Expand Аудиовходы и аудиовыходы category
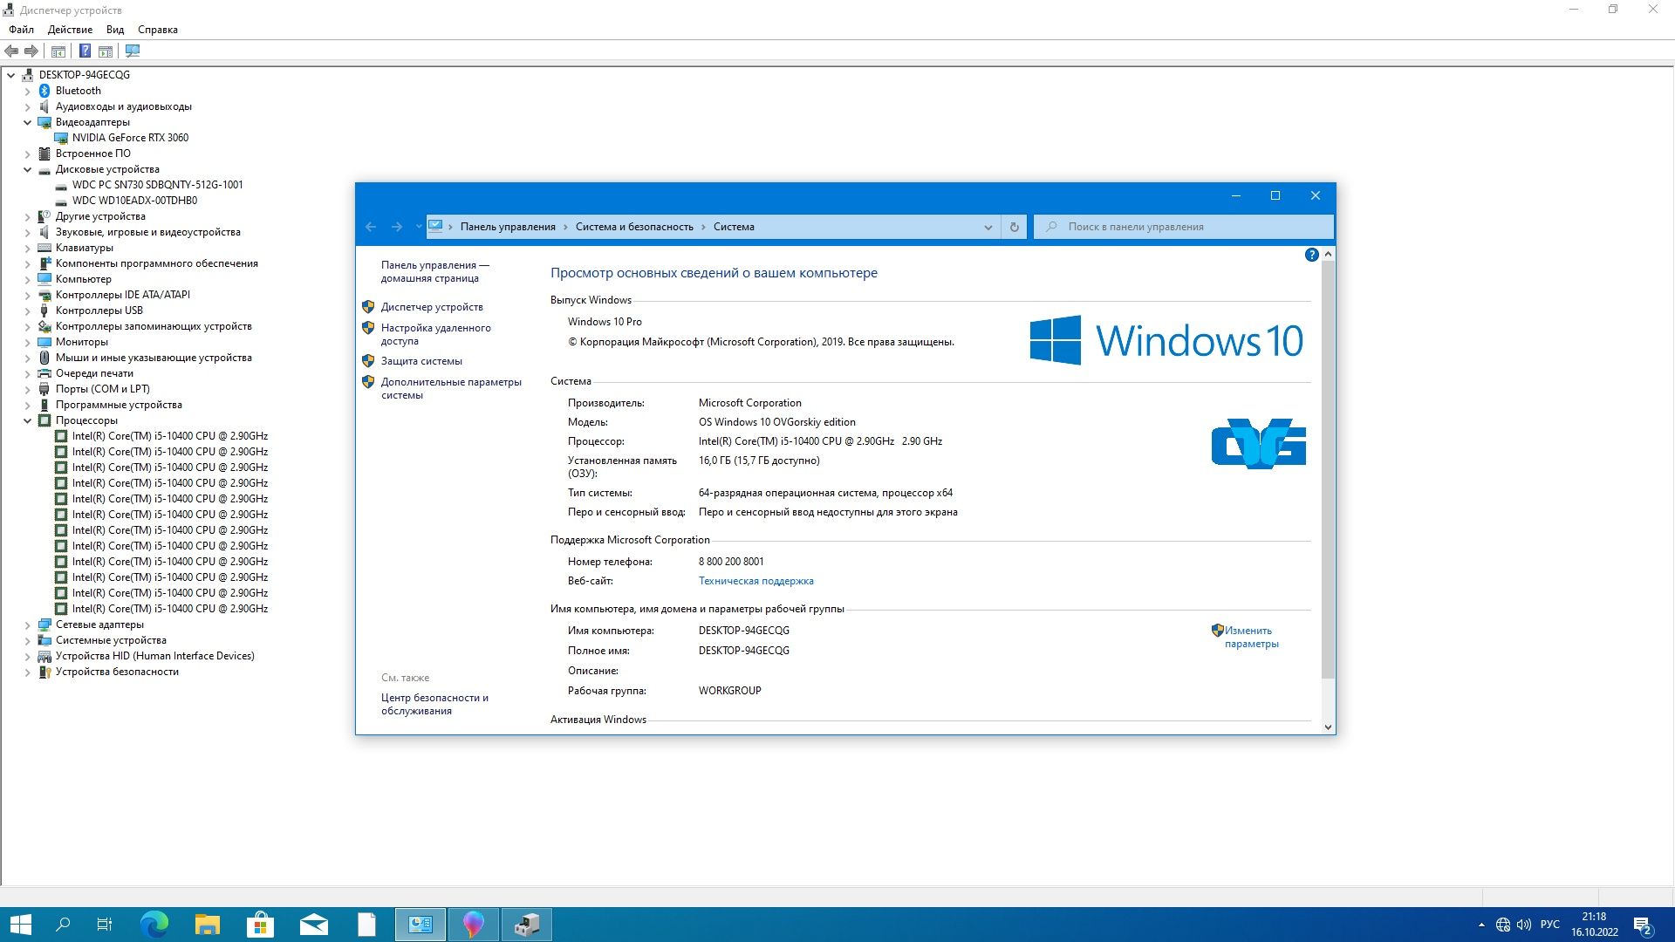The height and width of the screenshot is (942, 1675). 27,106
